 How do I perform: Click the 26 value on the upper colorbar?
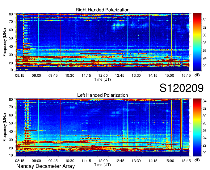click(204, 51)
